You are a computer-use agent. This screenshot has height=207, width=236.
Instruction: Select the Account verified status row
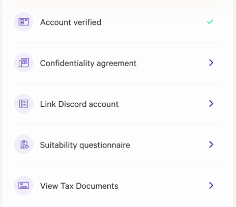pyautogui.click(x=117, y=22)
